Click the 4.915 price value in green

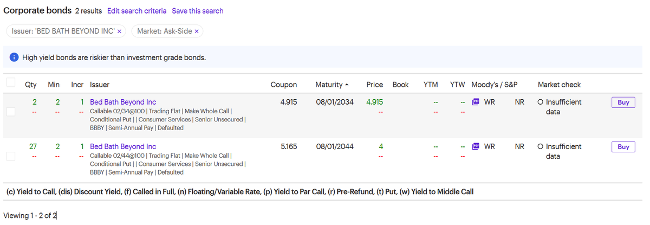pos(375,102)
